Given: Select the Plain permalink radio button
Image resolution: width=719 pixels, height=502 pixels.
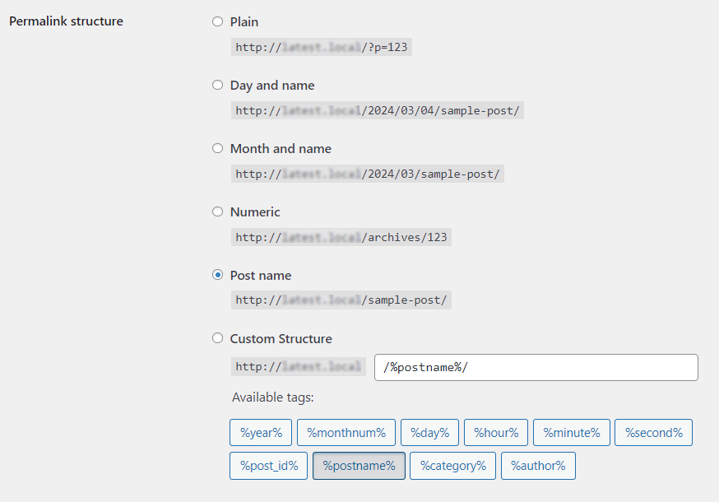Looking at the screenshot, I should [217, 21].
